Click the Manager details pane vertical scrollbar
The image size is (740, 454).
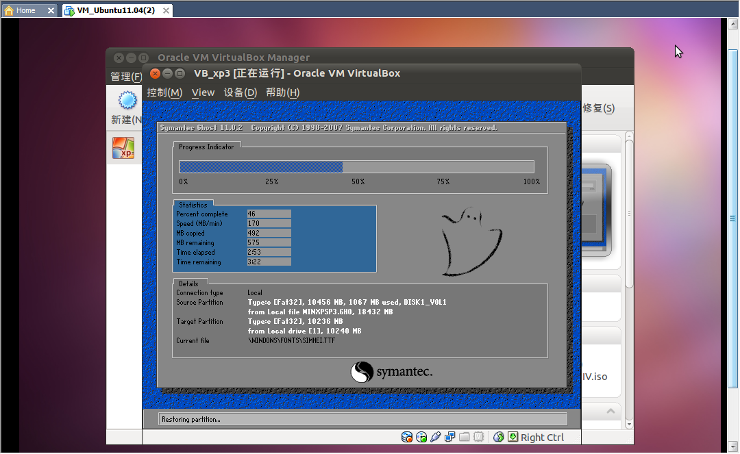point(628,213)
